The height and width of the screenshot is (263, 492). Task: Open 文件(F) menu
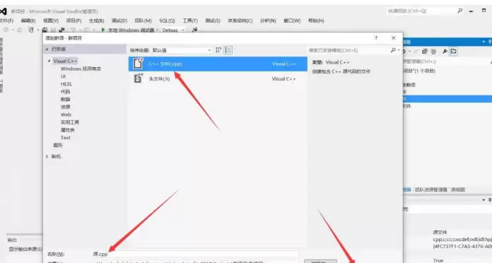[6, 21]
